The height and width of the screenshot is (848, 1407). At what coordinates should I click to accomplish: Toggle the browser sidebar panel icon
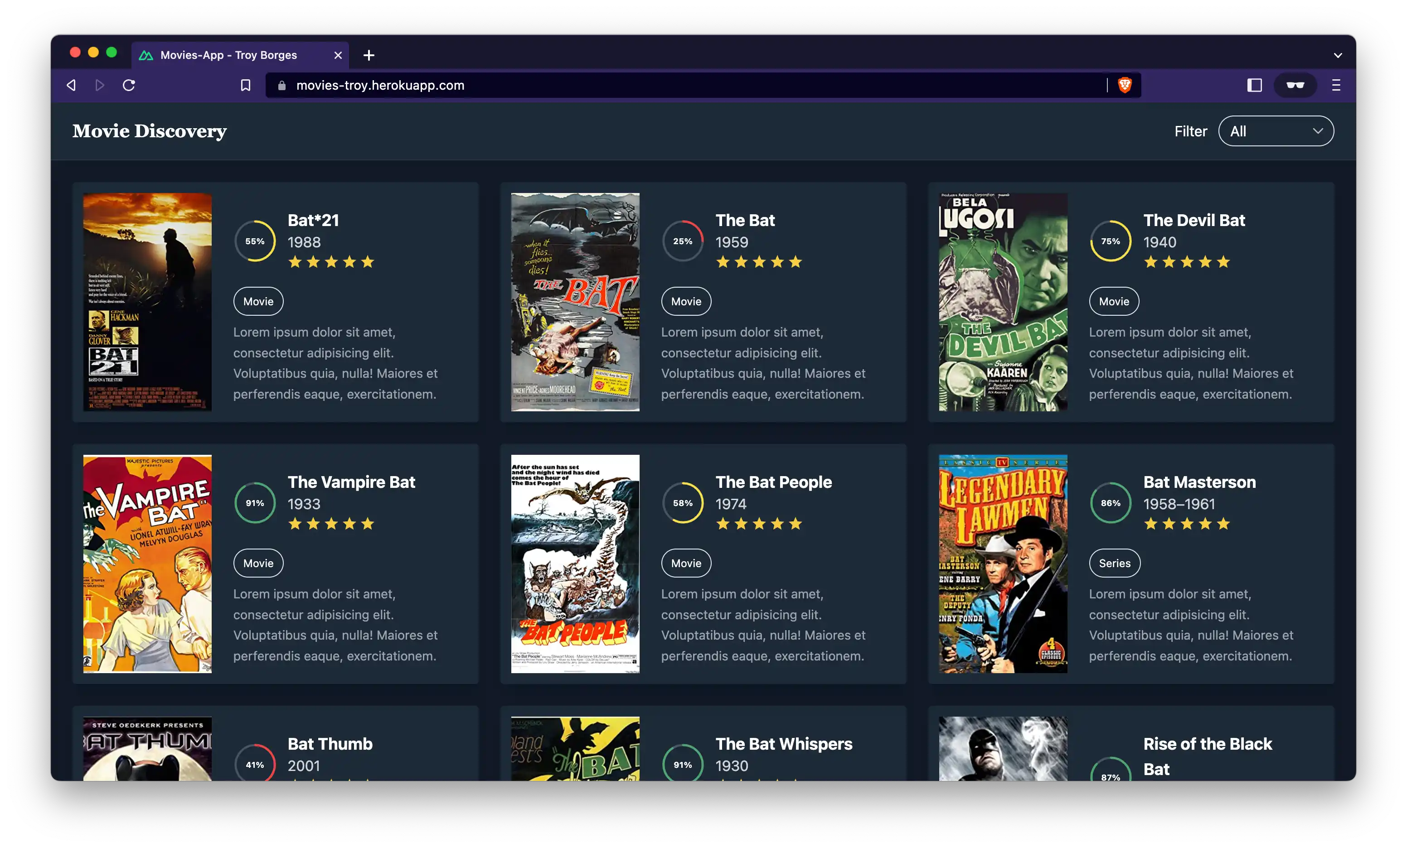tap(1254, 85)
